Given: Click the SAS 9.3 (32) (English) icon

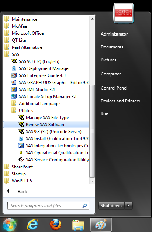Looking at the screenshot, I should (14, 61).
